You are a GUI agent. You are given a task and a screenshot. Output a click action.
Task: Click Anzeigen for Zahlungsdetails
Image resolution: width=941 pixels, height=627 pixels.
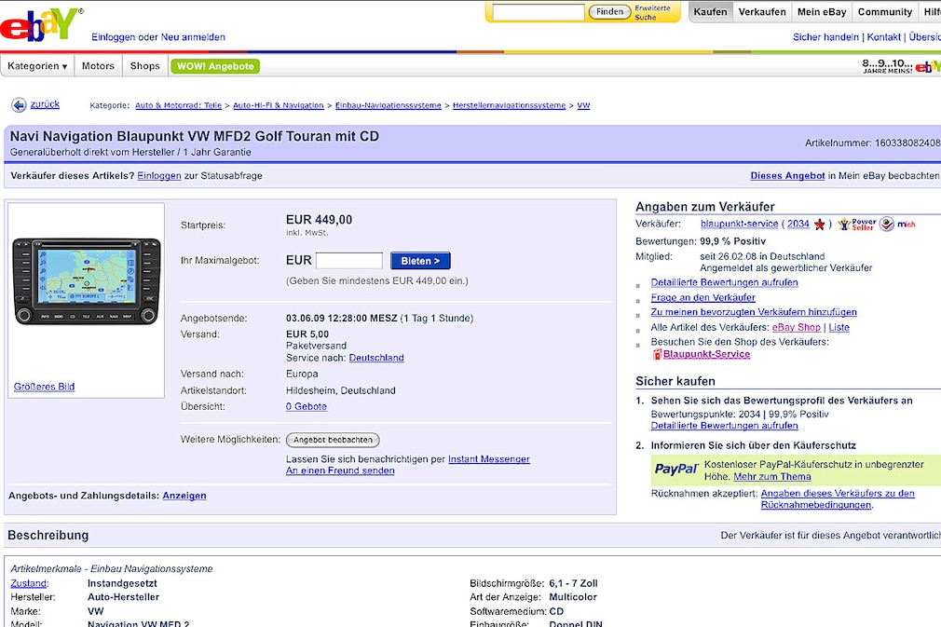coord(184,496)
